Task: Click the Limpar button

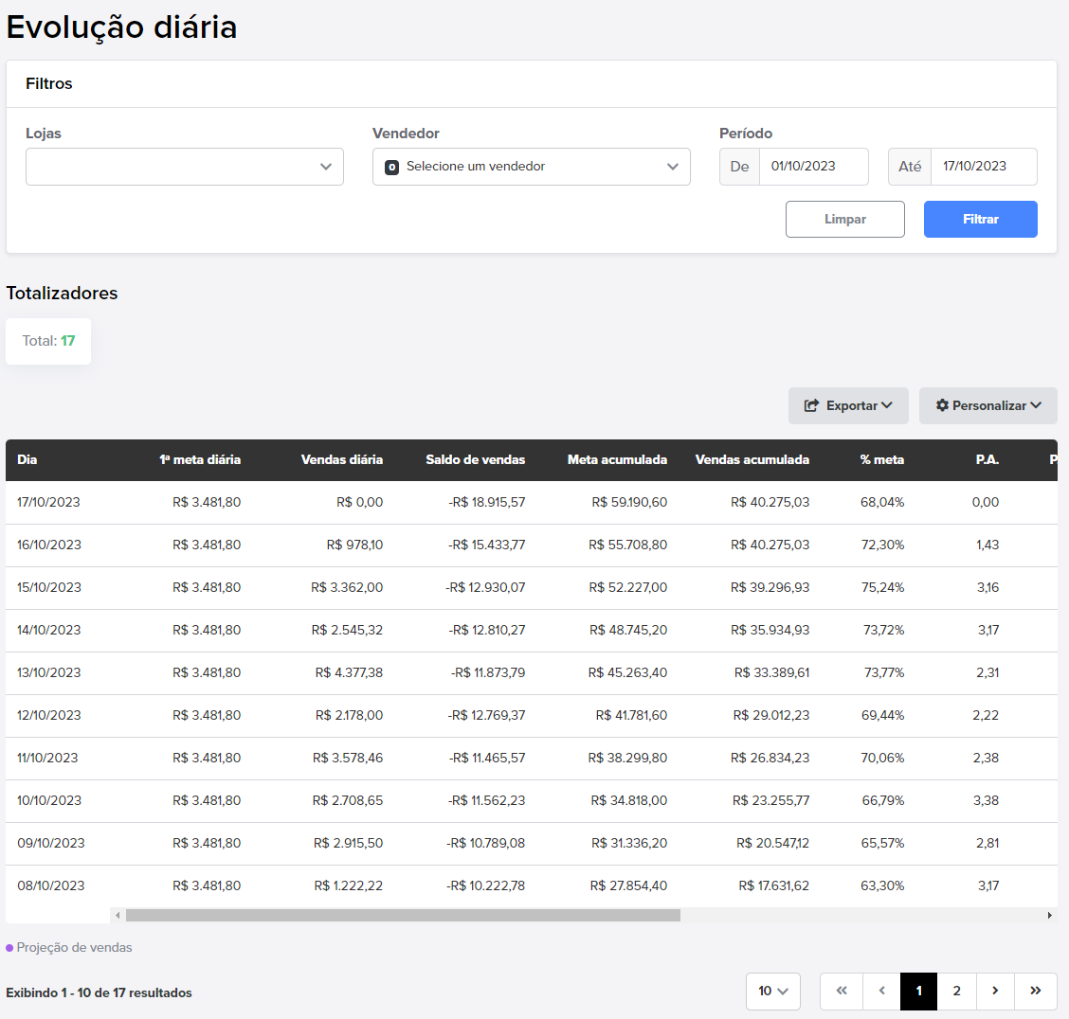Action: (x=844, y=220)
